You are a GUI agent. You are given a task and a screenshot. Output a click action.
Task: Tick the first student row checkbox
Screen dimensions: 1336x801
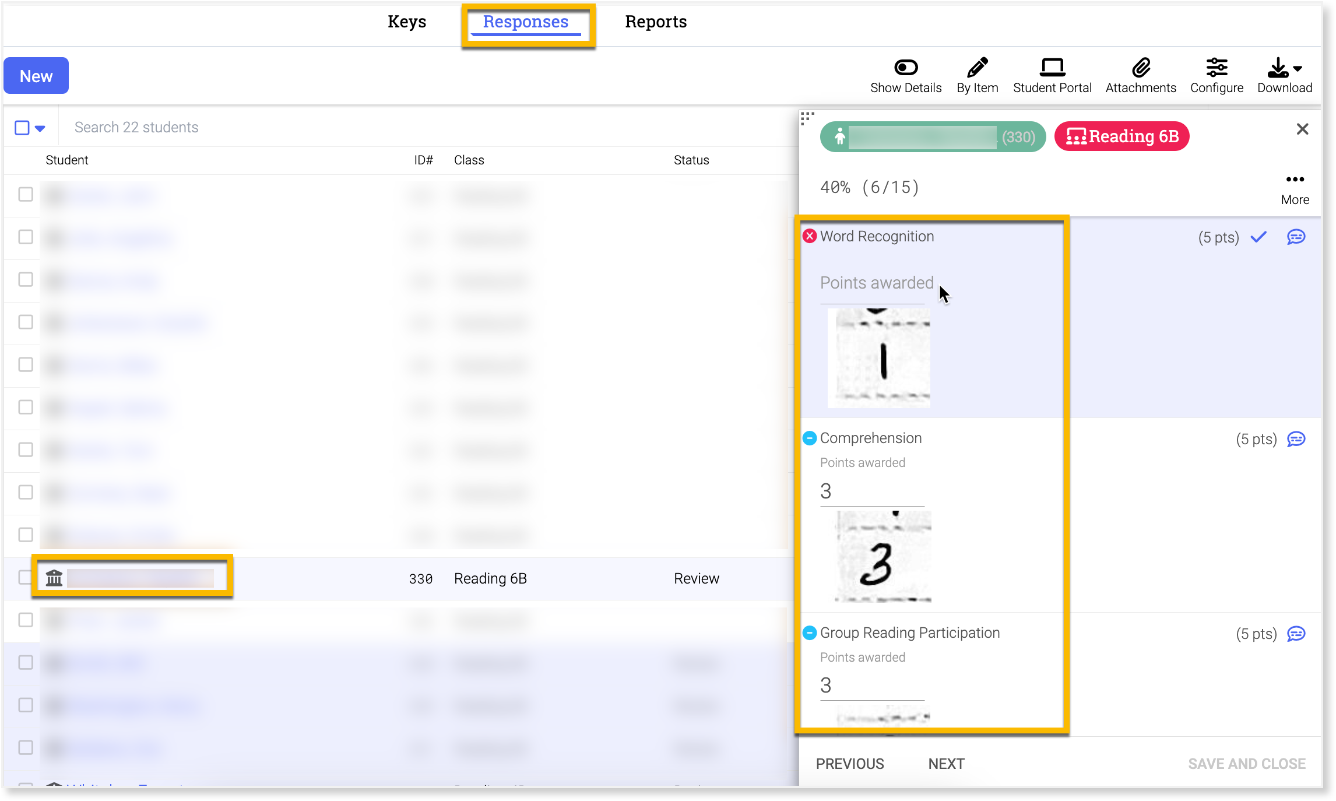(26, 194)
